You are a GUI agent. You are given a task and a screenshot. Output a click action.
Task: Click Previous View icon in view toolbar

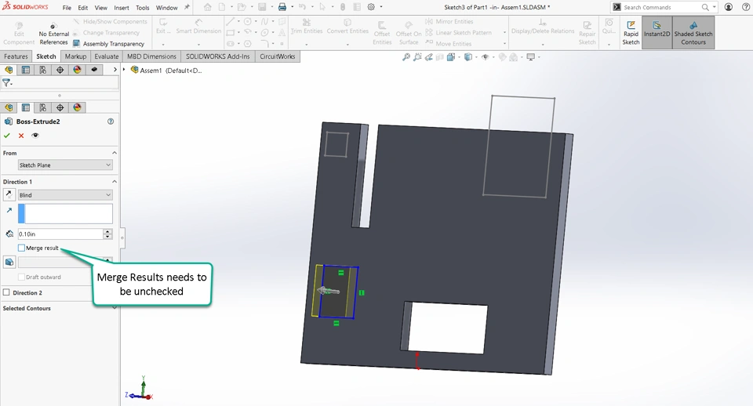tap(428, 57)
